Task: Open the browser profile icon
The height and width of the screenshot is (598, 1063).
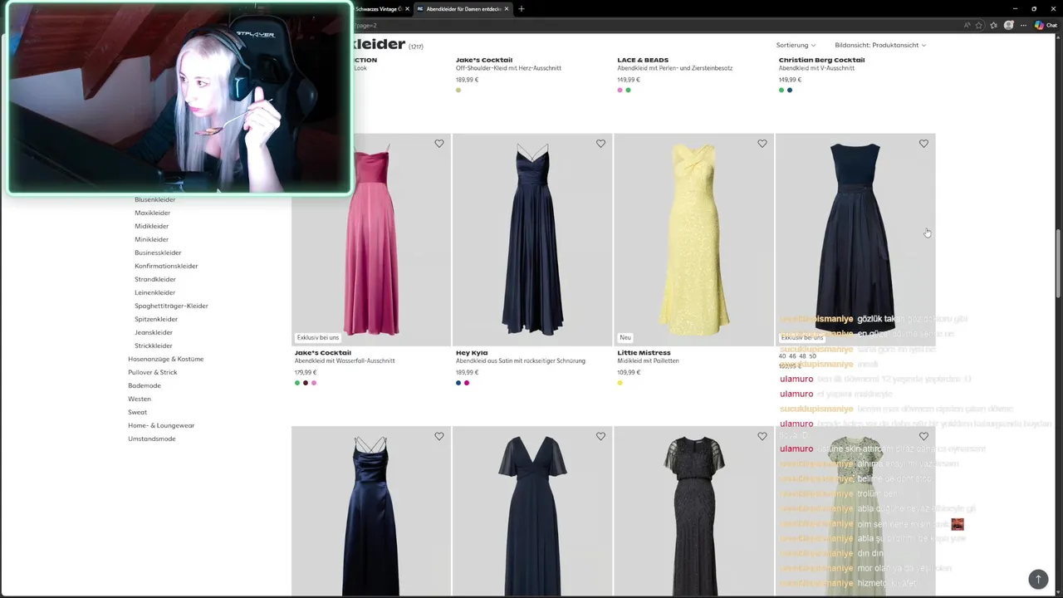Action: click(x=1008, y=25)
